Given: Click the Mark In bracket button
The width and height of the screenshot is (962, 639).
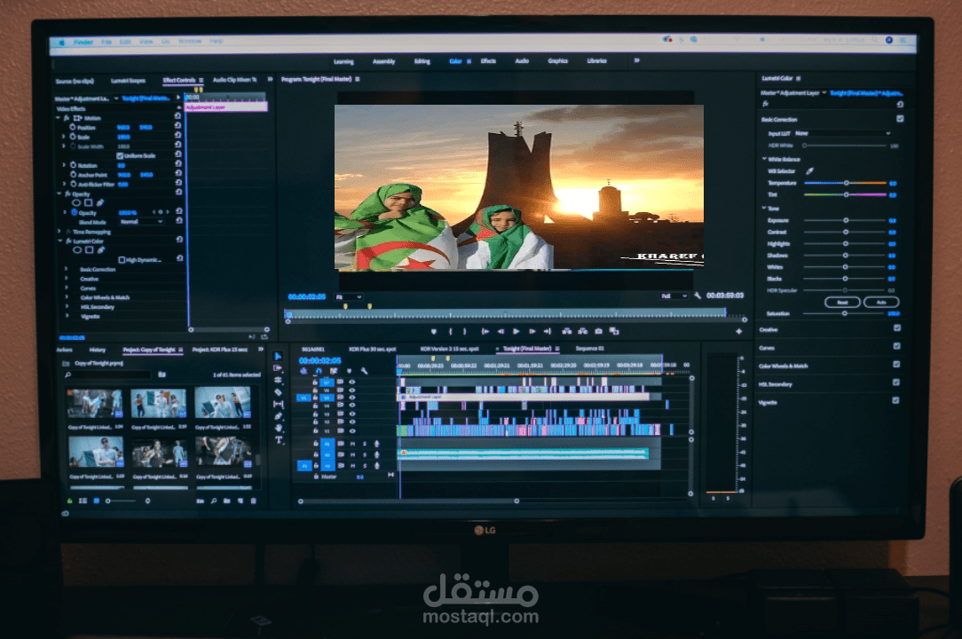Looking at the screenshot, I should [450, 331].
